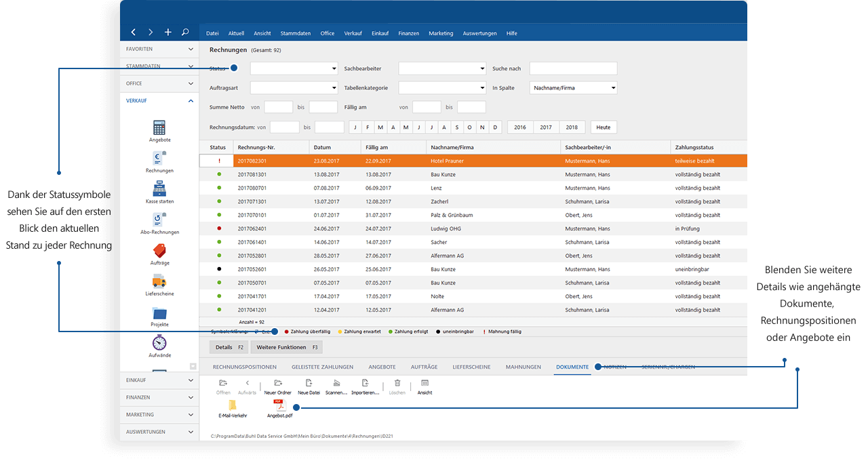Open the Datei menu
This screenshot has height=463, width=868.
[x=212, y=33]
